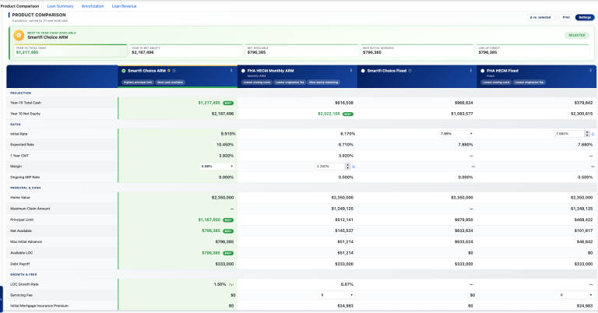Switch to the Loan Summary tab
Viewport: 598px width, 313px height.
click(60, 6)
